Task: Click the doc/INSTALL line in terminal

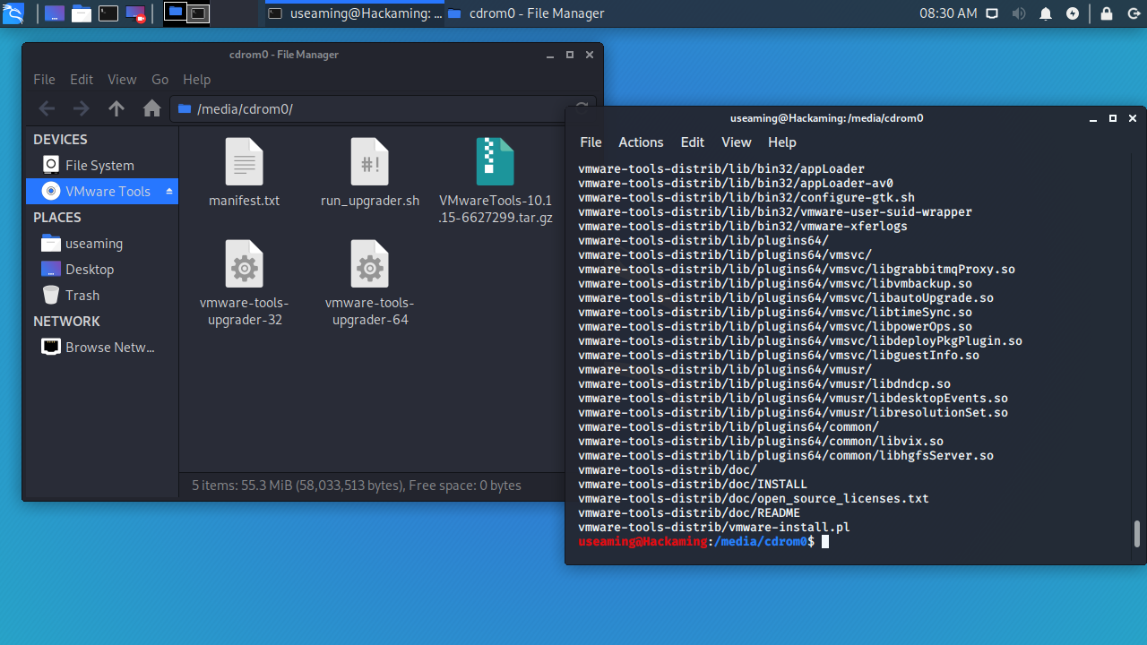Action: point(693,485)
